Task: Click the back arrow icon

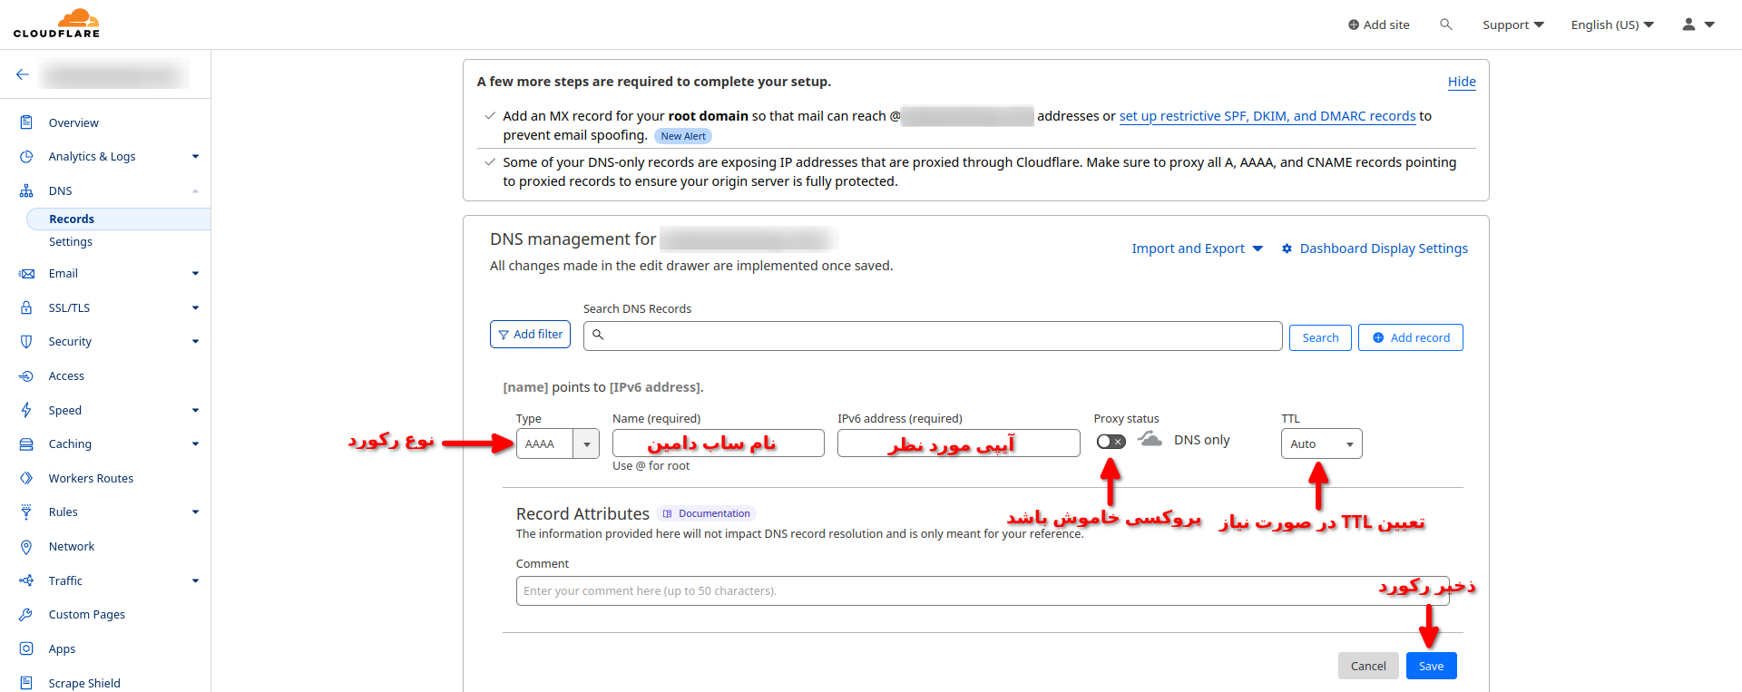Action: coord(23,74)
